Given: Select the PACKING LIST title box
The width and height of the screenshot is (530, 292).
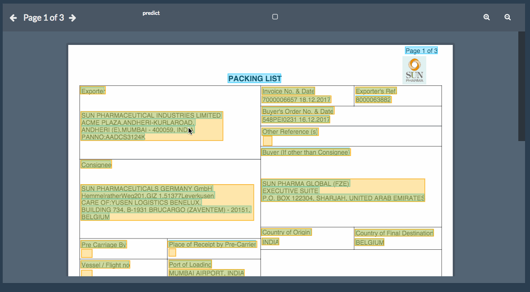Looking at the screenshot, I should tap(255, 79).
